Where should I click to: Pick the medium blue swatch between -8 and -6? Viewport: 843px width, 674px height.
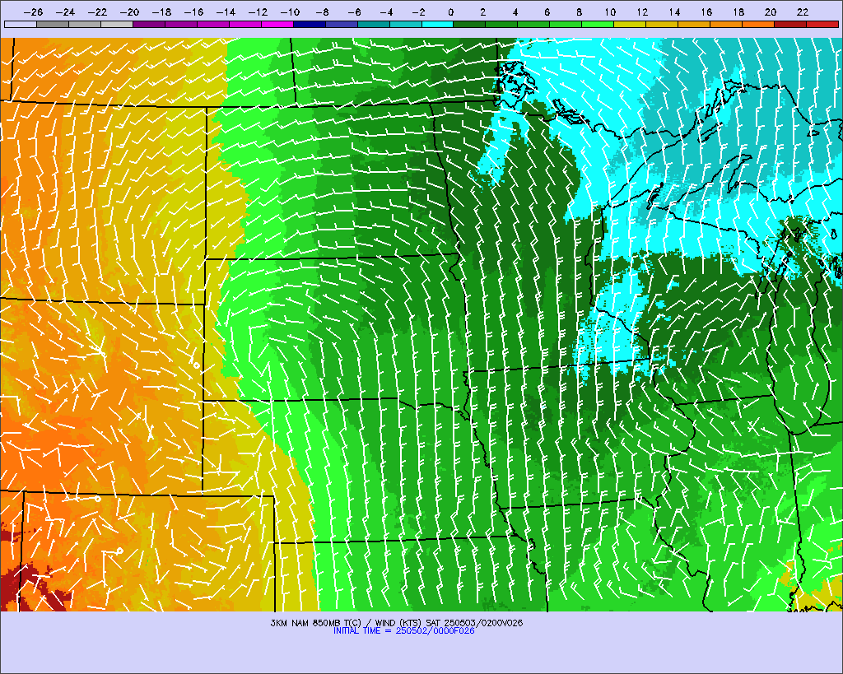[342, 24]
